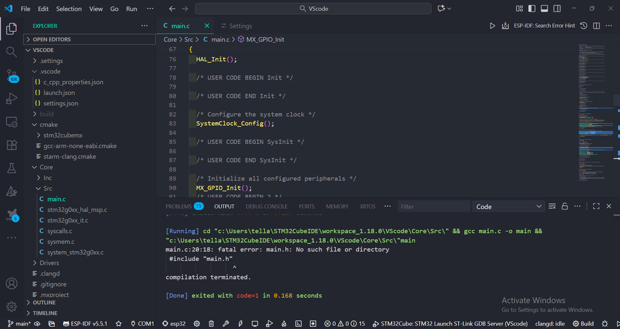The width and height of the screenshot is (620, 329).
Task: Split the editor to the right
Action: (596, 26)
